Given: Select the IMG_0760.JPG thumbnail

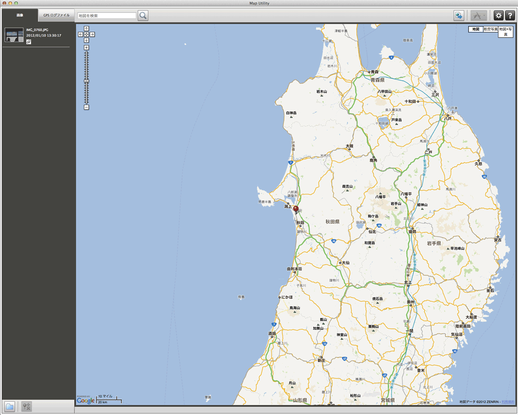Looking at the screenshot, I should 14,35.
